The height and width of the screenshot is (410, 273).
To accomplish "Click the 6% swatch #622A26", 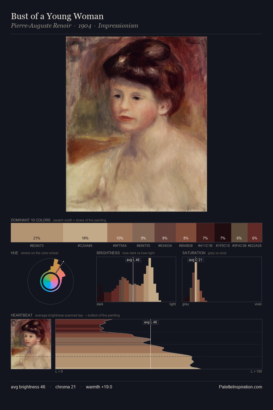I will click(255, 233).
